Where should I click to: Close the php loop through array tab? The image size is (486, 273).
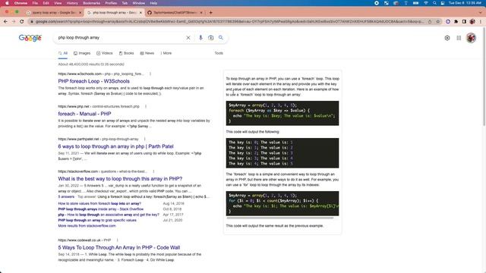point(140,13)
